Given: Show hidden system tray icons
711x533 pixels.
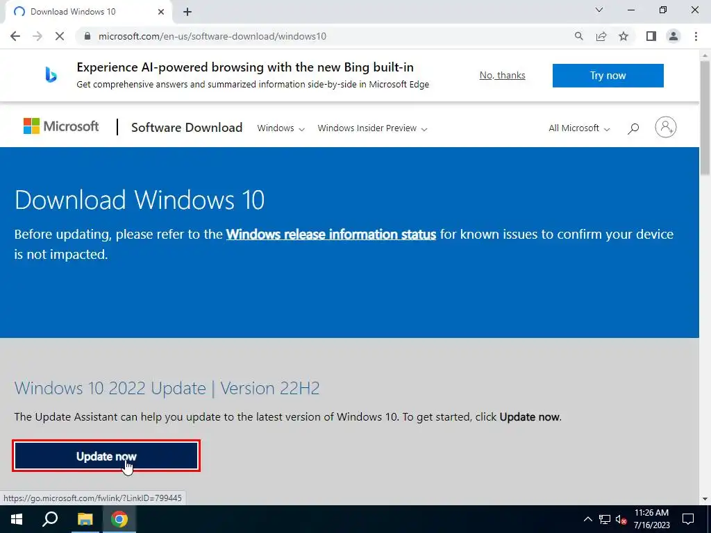Looking at the screenshot, I should click(x=587, y=519).
